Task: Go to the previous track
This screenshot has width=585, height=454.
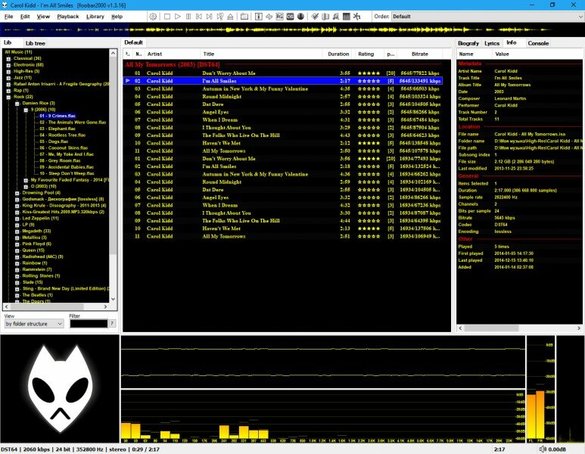Action: pos(198,16)
